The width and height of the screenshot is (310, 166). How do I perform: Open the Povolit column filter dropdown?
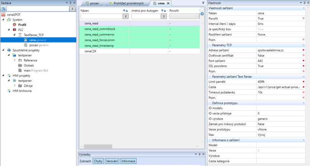click(x=196, y=17)
